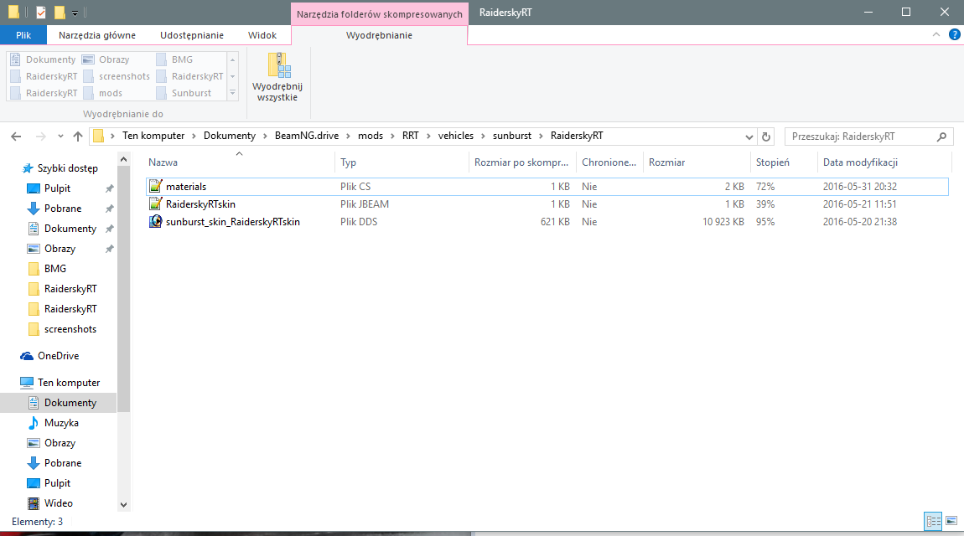Screen dimensions: 964x536
Task: Sort by Chronione... column header
Action: [x=609, y=162]
